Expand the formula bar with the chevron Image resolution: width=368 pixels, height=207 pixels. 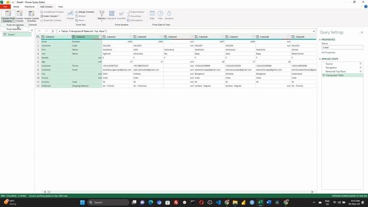pyautogui.click(x=314, y=31)
